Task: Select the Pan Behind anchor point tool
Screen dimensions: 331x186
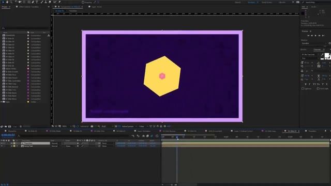Action: coord(24,2)
